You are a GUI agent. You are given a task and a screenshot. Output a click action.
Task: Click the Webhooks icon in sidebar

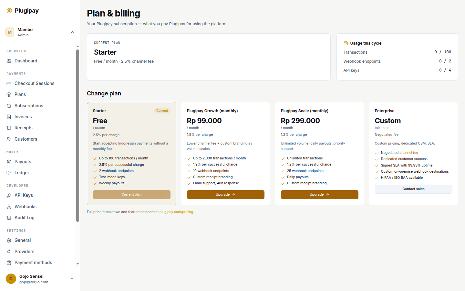(9, 207)
